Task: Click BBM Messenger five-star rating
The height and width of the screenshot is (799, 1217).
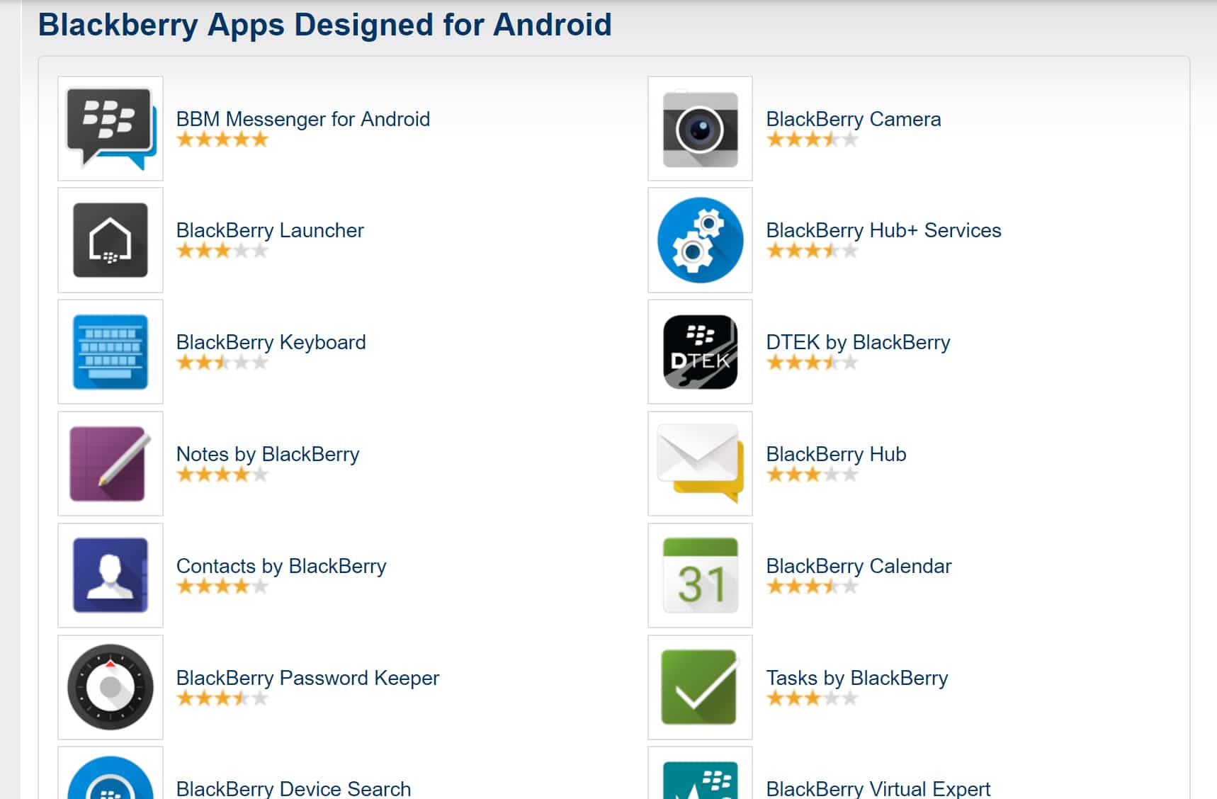Action: coord(222,140)
